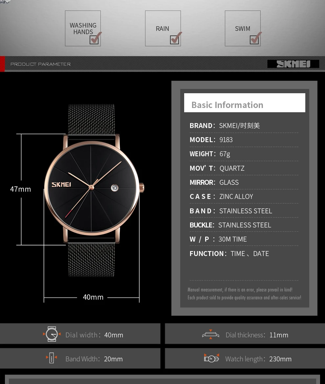Click the 40mm width measurement under watch
325x384 pixels.
pos(93,297)
